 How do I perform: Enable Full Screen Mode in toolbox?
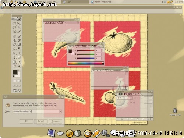[20, 86]
